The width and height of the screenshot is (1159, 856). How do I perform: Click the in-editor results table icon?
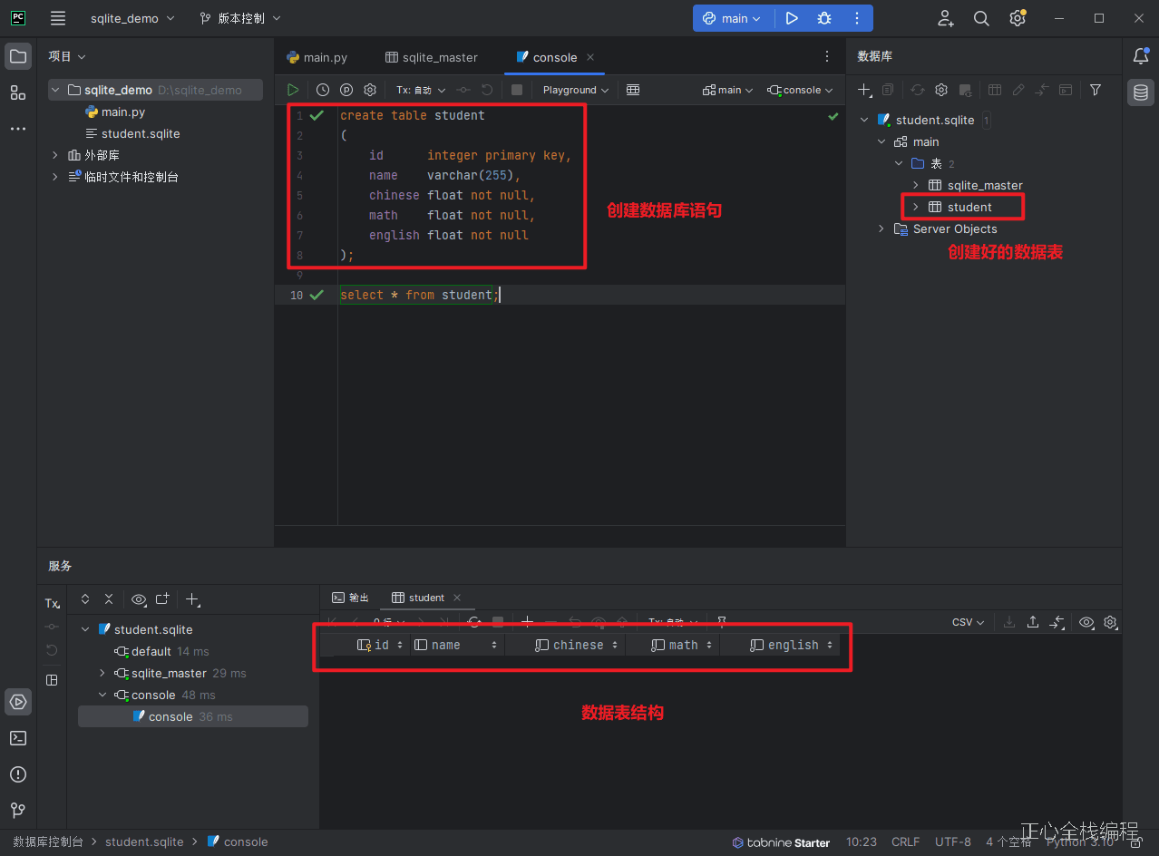(633, 90)
